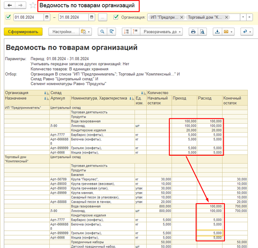Click the Количество header cell
The height and width of the screenshot is (248, 258).
point(197,93)
